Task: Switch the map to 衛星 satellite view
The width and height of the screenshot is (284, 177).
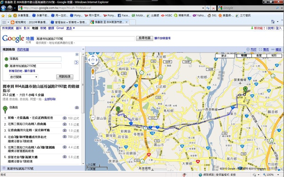Action: 259,56
